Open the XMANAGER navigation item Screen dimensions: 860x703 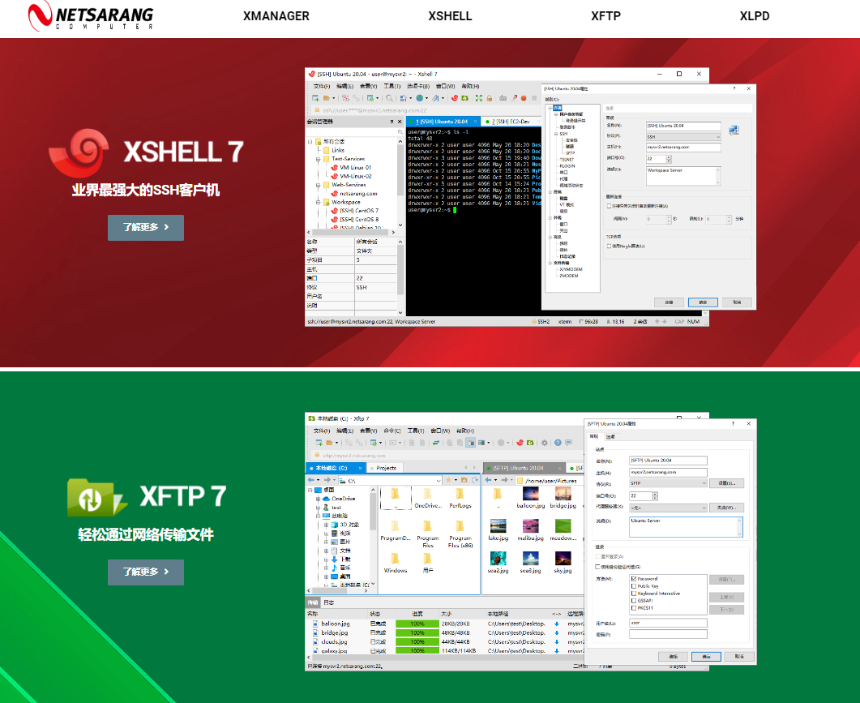click(x=276, y=16)
